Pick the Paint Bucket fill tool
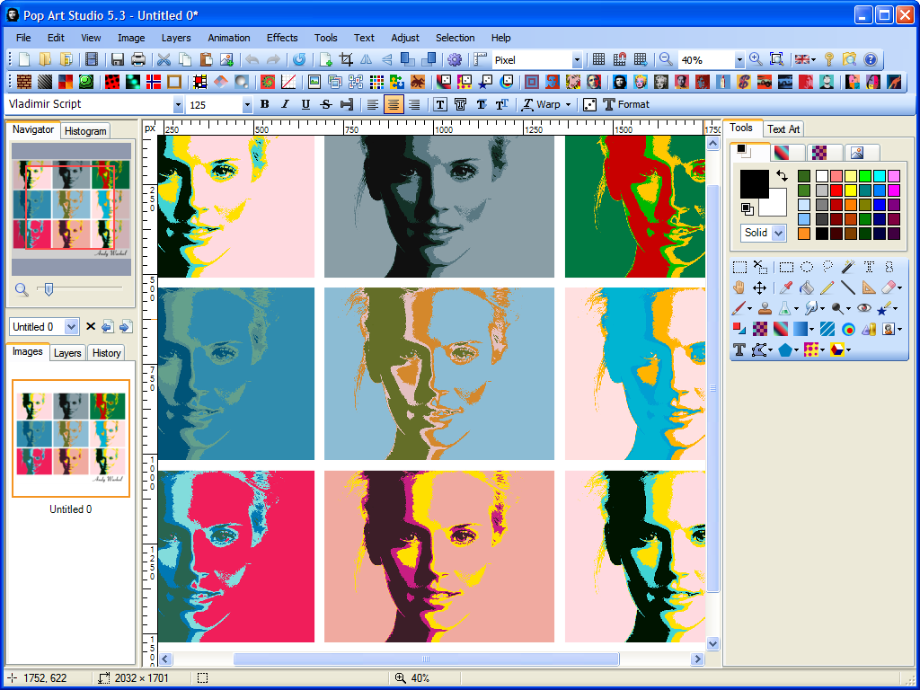Screen dimensions: 920x690 pos(807,288)
